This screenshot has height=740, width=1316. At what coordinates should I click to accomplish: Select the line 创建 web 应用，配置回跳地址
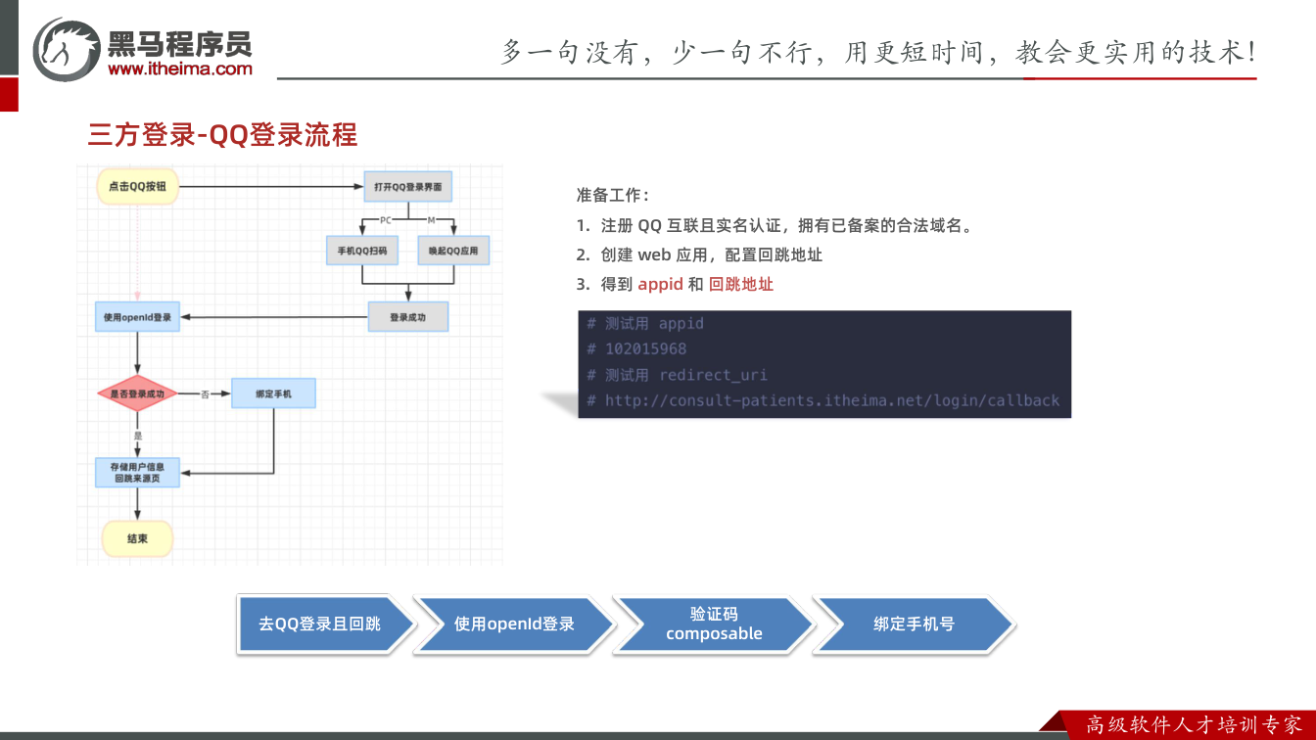tap(699, 254)
